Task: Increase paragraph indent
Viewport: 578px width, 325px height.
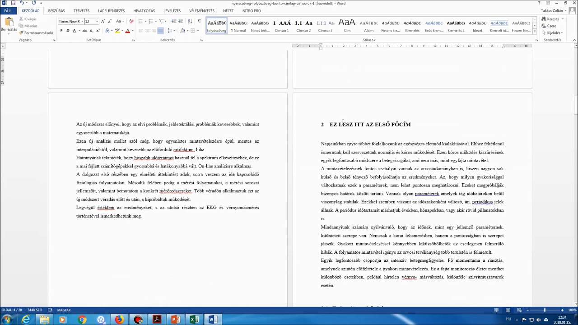Action: 181,21
